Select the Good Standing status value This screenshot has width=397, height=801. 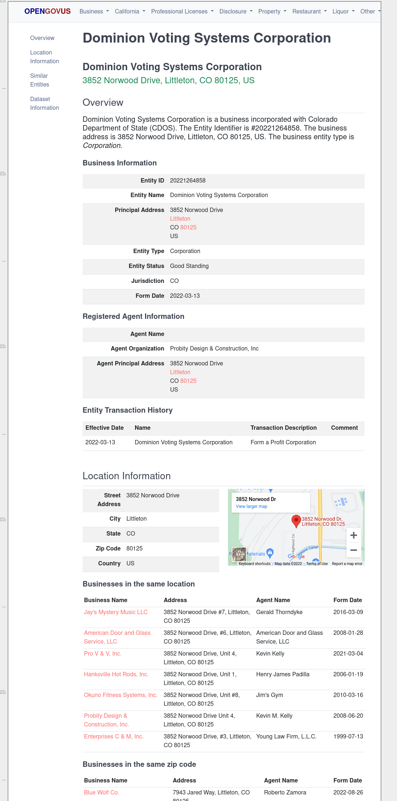189,266
